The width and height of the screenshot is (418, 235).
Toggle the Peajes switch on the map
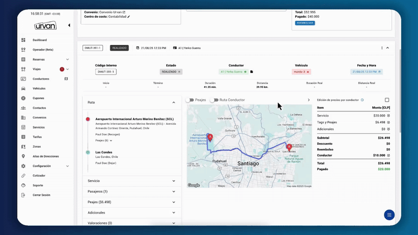pyautogui.click(x=190, y=100)
